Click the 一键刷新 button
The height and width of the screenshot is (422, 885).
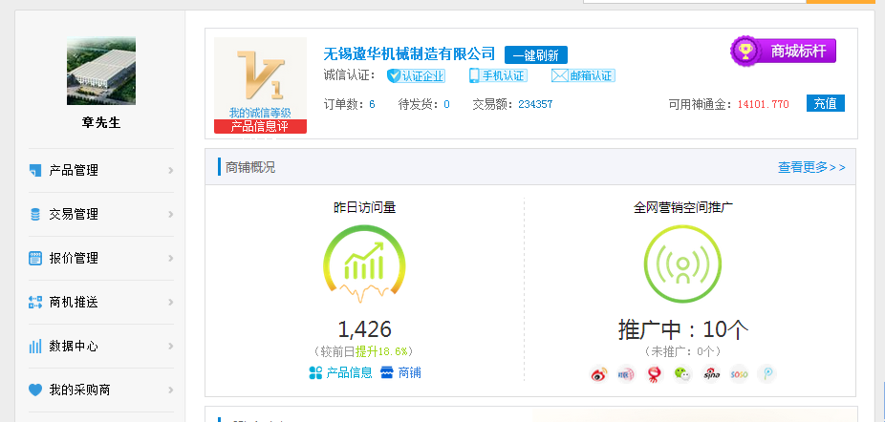[x=535, y=55]
